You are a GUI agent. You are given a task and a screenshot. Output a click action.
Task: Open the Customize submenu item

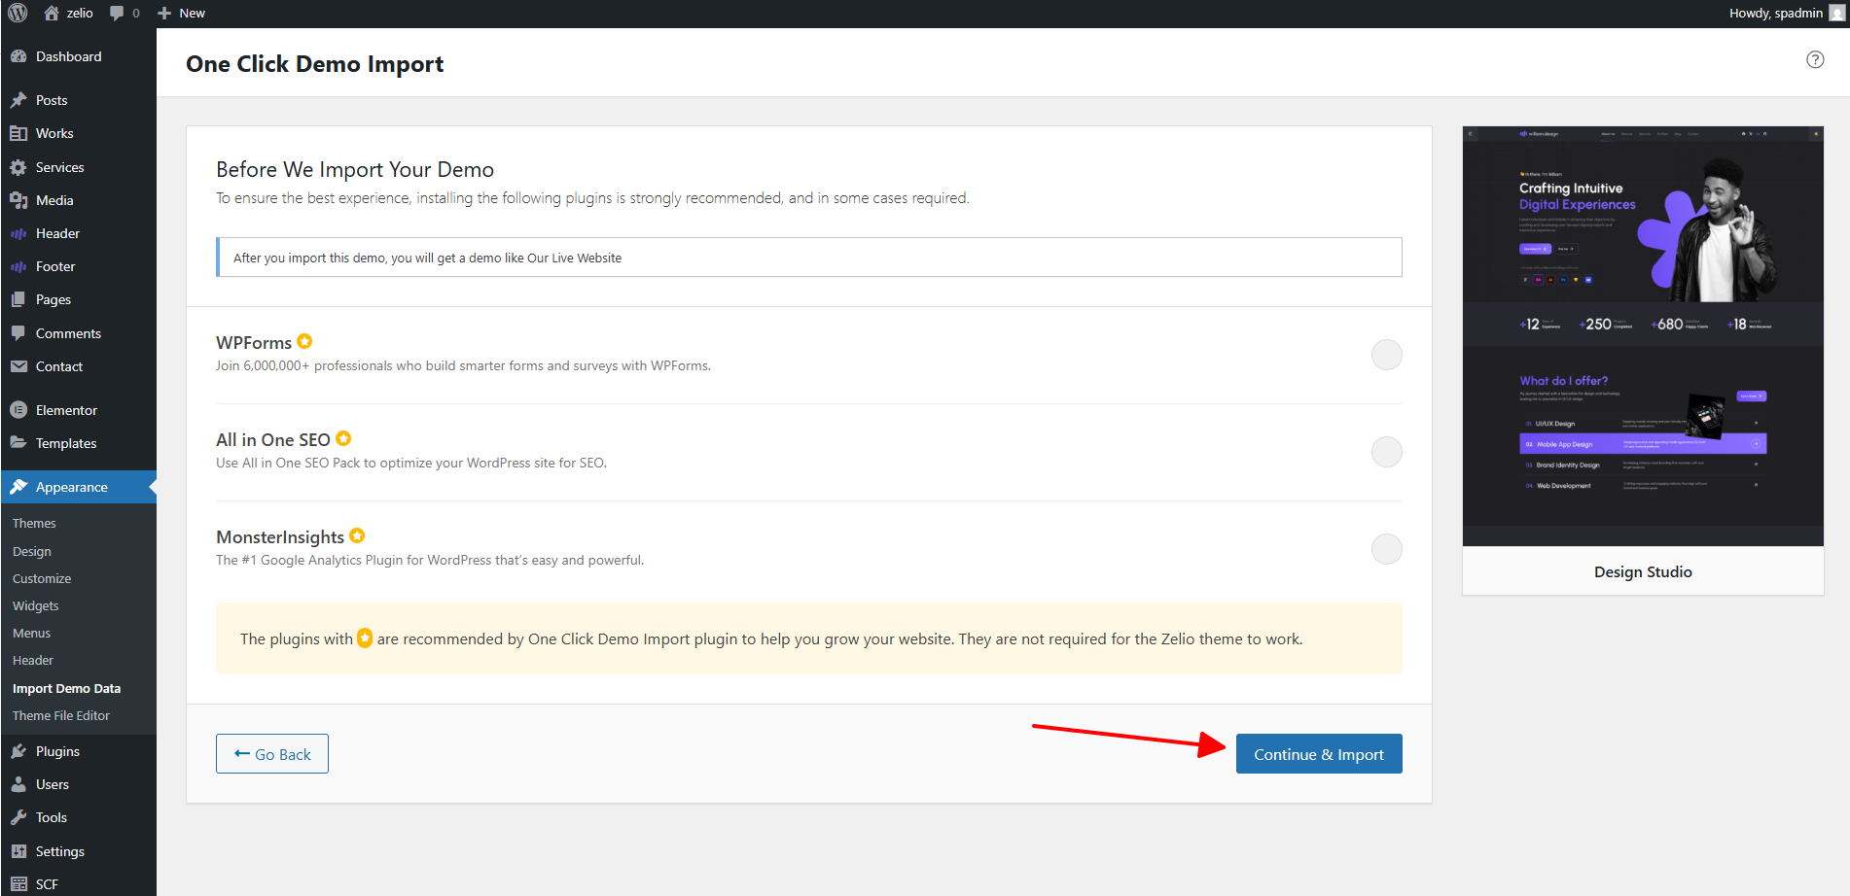42,578
